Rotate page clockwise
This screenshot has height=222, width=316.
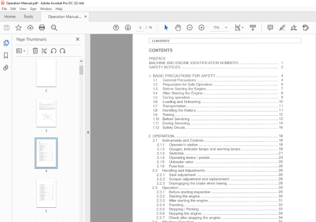[x=63, y=51]
